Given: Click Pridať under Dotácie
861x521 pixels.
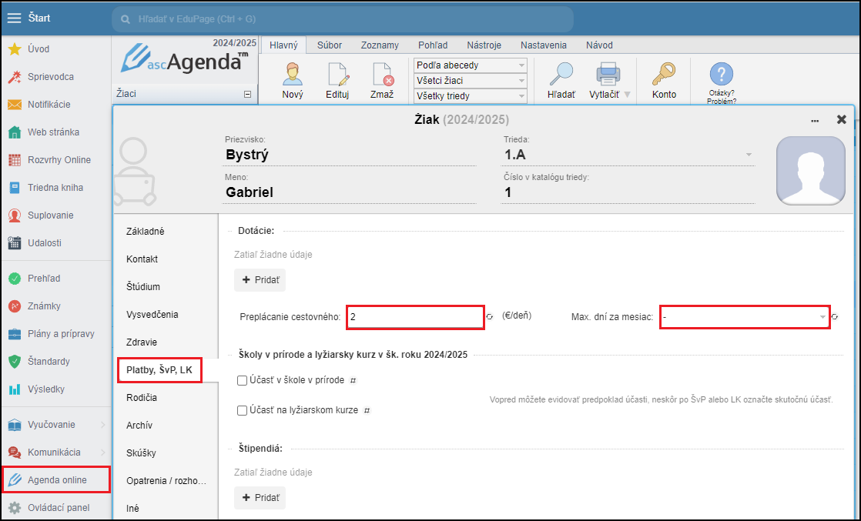Looking at the screenshot, I should point(260,280).
